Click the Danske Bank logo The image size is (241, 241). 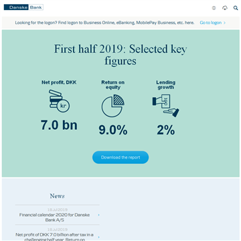click(23, 7)
